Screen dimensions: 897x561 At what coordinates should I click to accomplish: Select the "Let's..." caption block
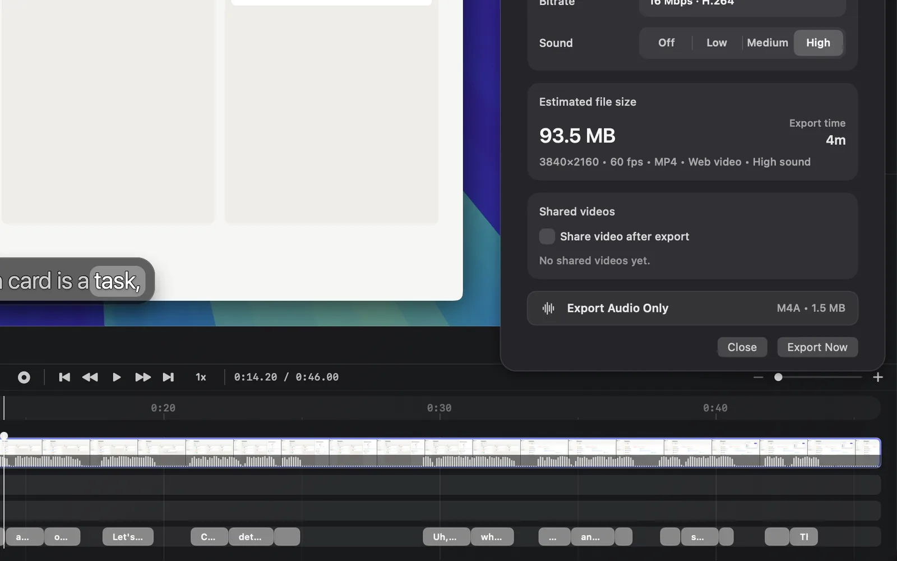(x=128, y=537)
